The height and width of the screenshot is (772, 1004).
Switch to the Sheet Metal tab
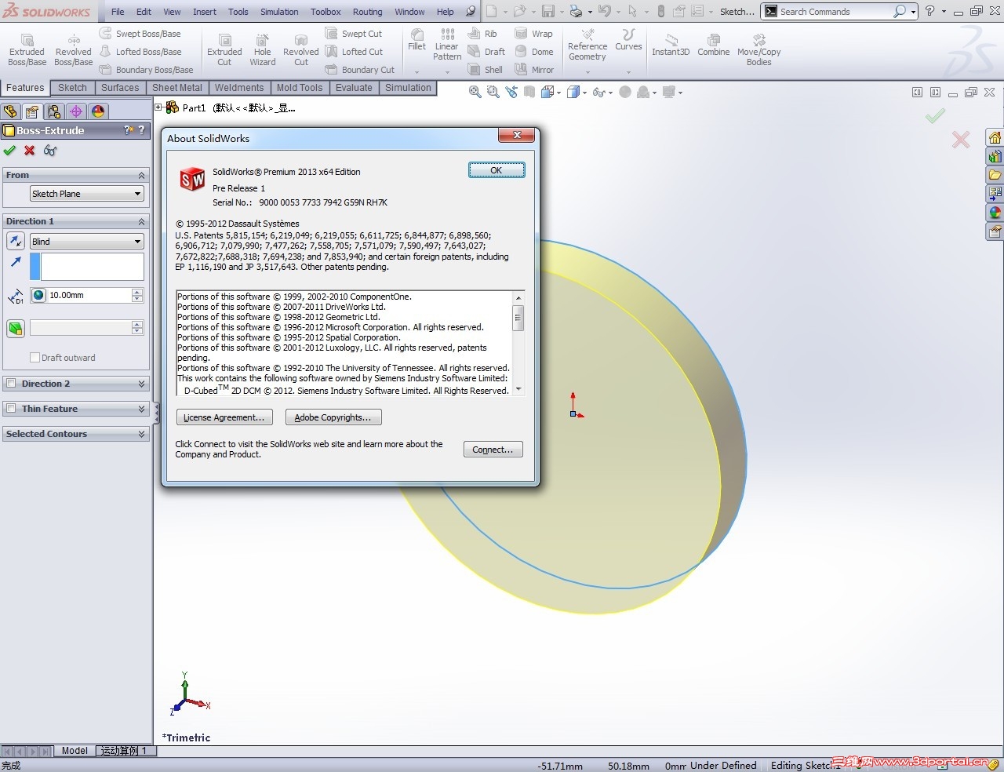177,88
